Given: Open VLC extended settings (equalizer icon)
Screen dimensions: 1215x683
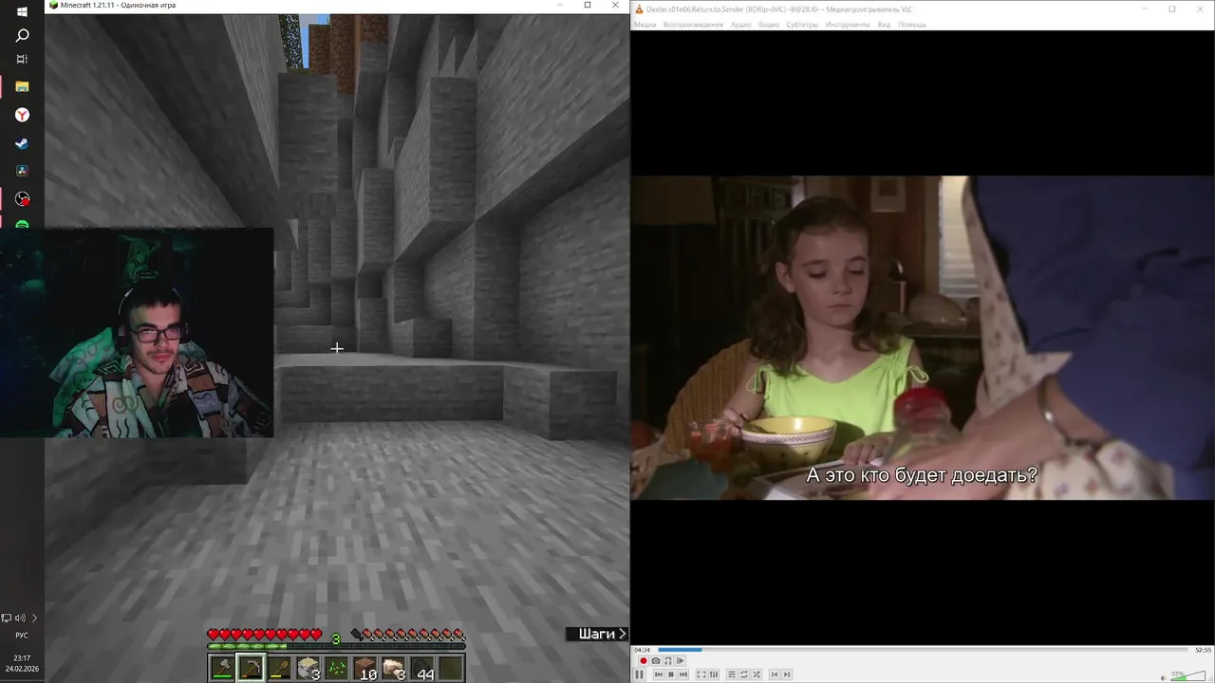Looking at the screenshot, I should 714,674.
